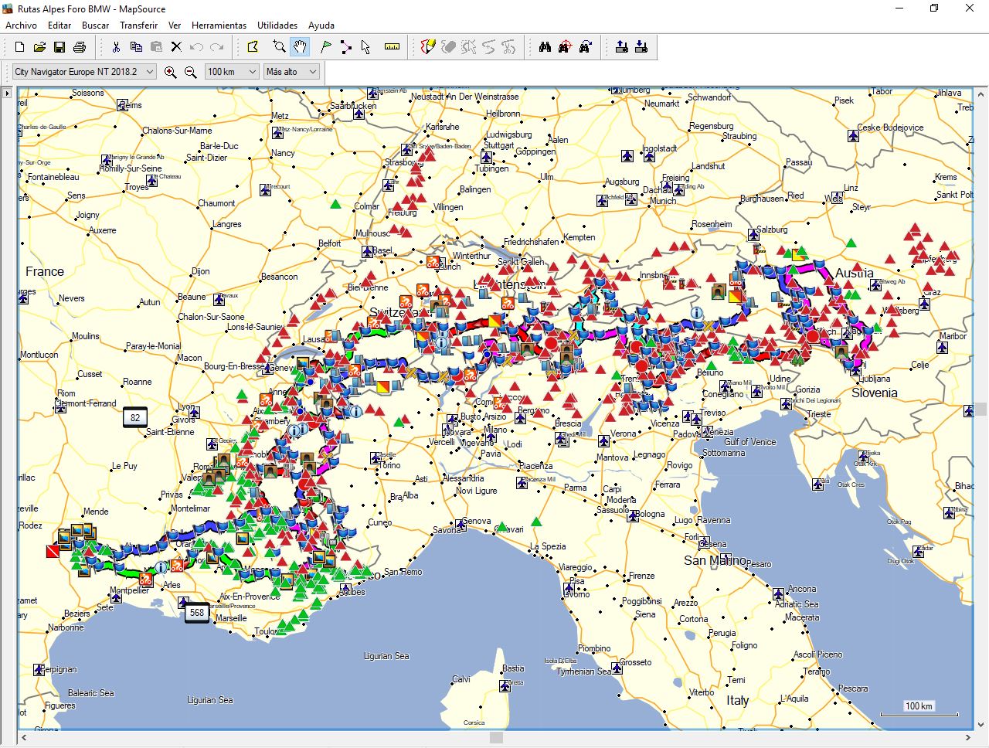Select the Distance ruler tool

tap(392, 47)
